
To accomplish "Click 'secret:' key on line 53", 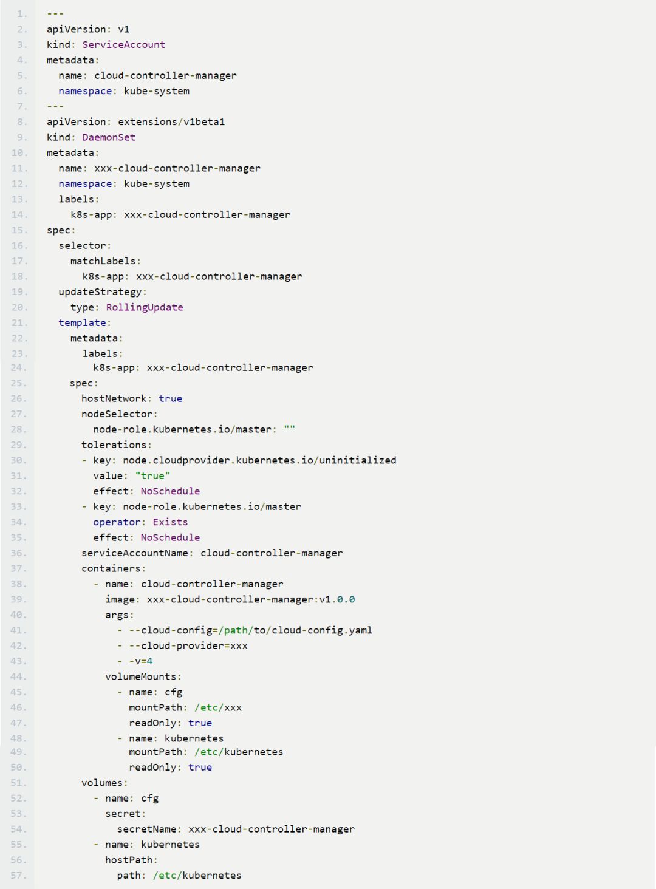I will (x=125, y=814).
